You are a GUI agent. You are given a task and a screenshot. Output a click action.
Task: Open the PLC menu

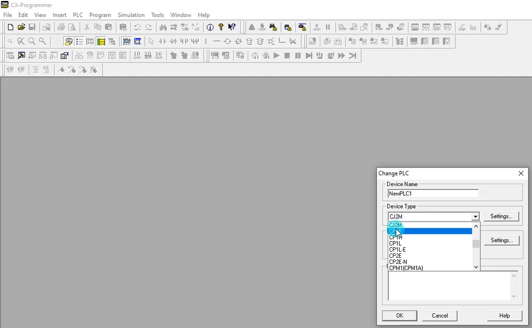coord(78,15)
